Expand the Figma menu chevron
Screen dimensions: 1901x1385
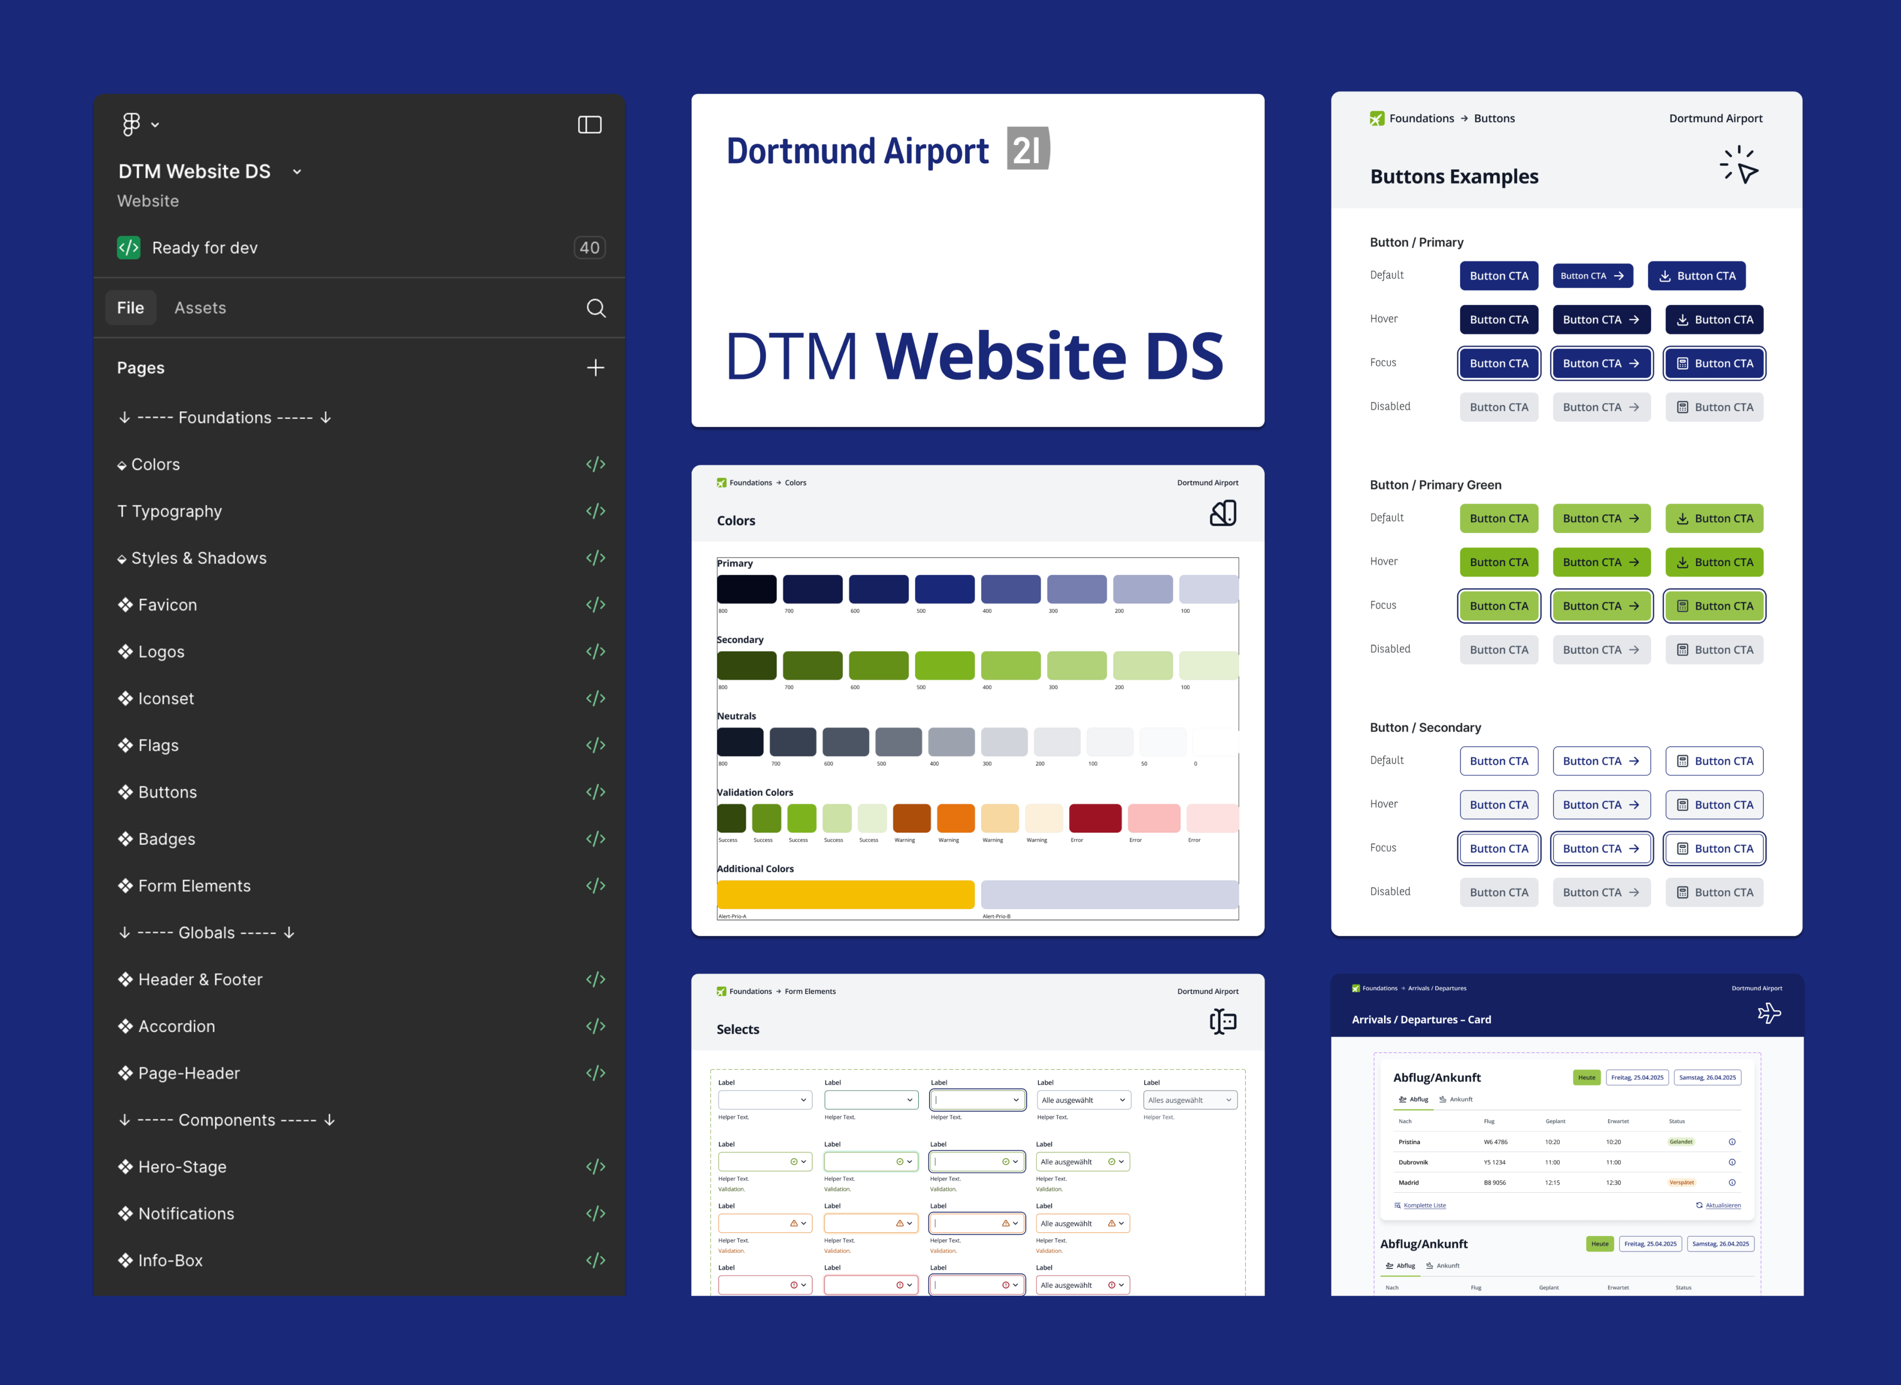(155, 125)
